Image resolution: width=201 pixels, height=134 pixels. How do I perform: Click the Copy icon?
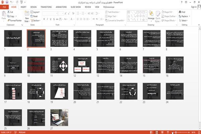coord(8,16)
